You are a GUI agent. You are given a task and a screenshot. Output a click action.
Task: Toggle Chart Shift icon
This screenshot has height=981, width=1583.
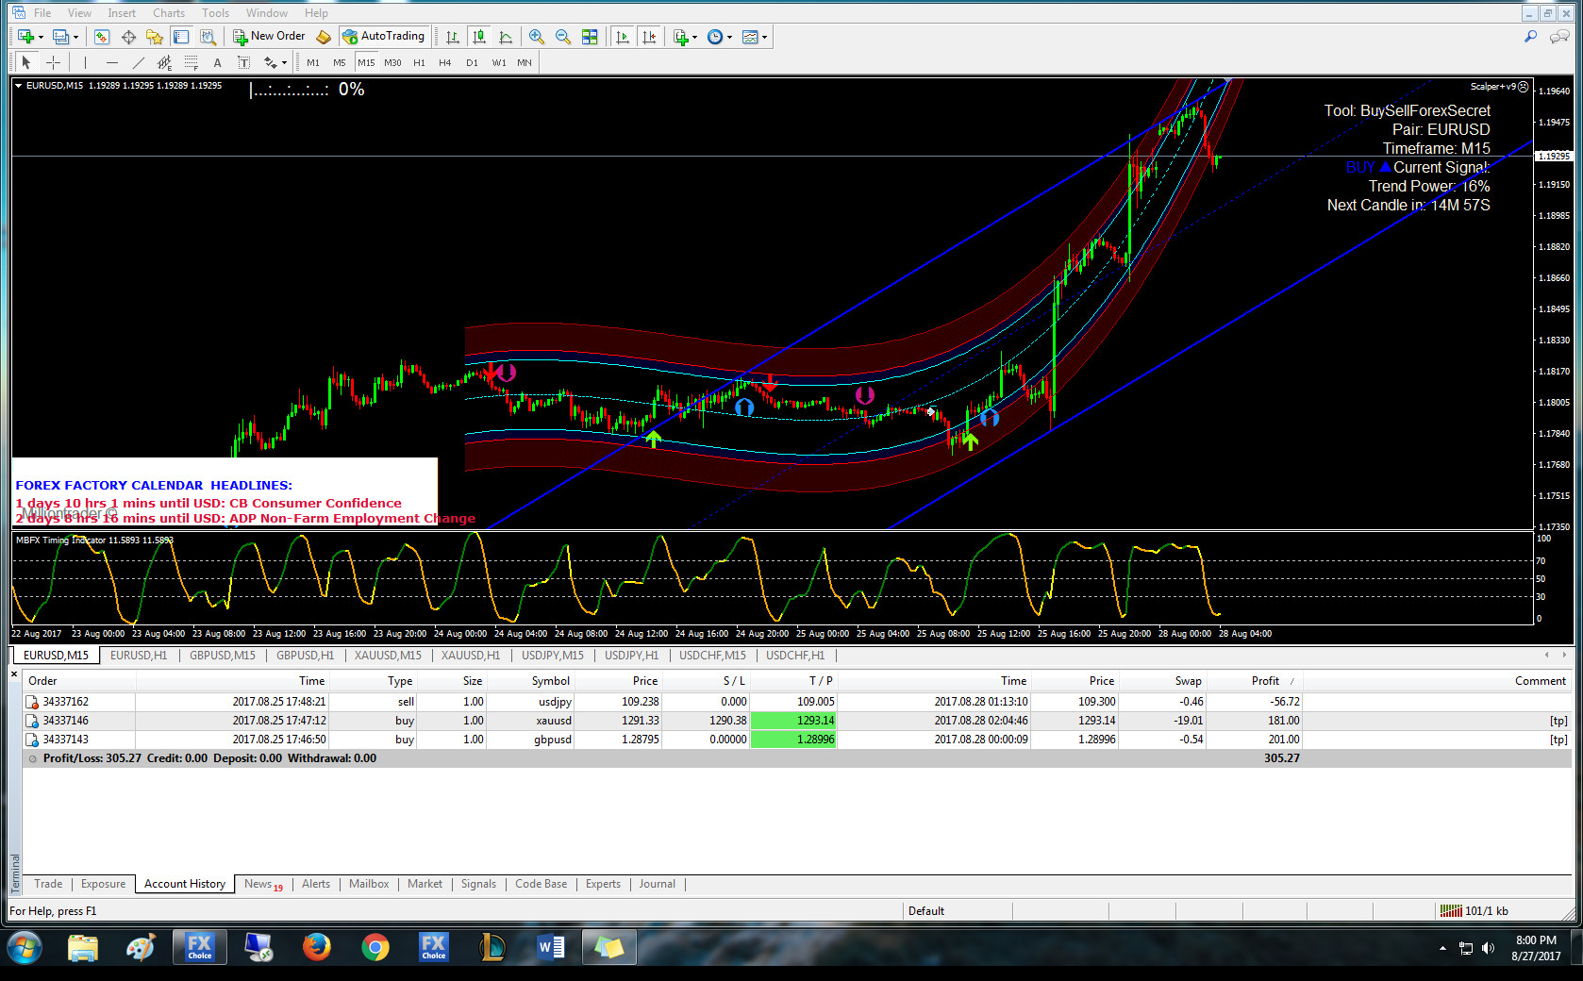point(649,37)
